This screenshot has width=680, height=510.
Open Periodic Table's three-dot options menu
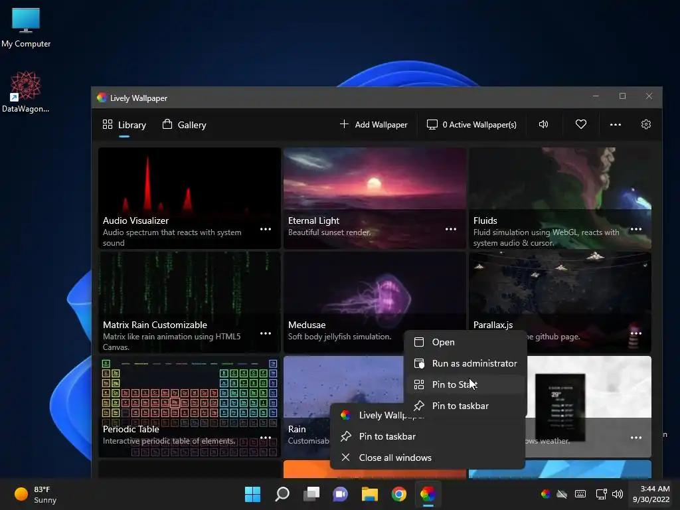266,437
